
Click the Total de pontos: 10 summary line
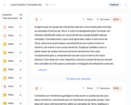coord(12,18)
